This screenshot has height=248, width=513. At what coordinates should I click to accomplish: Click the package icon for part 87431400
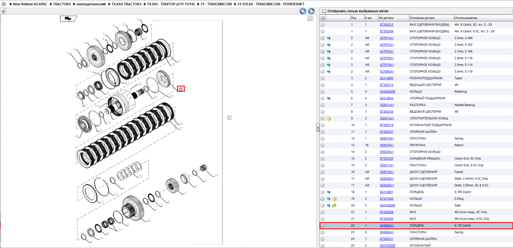(334, 199)
